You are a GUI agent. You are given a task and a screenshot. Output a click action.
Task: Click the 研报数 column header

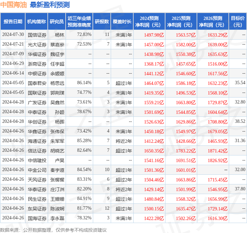coord(102,22)
